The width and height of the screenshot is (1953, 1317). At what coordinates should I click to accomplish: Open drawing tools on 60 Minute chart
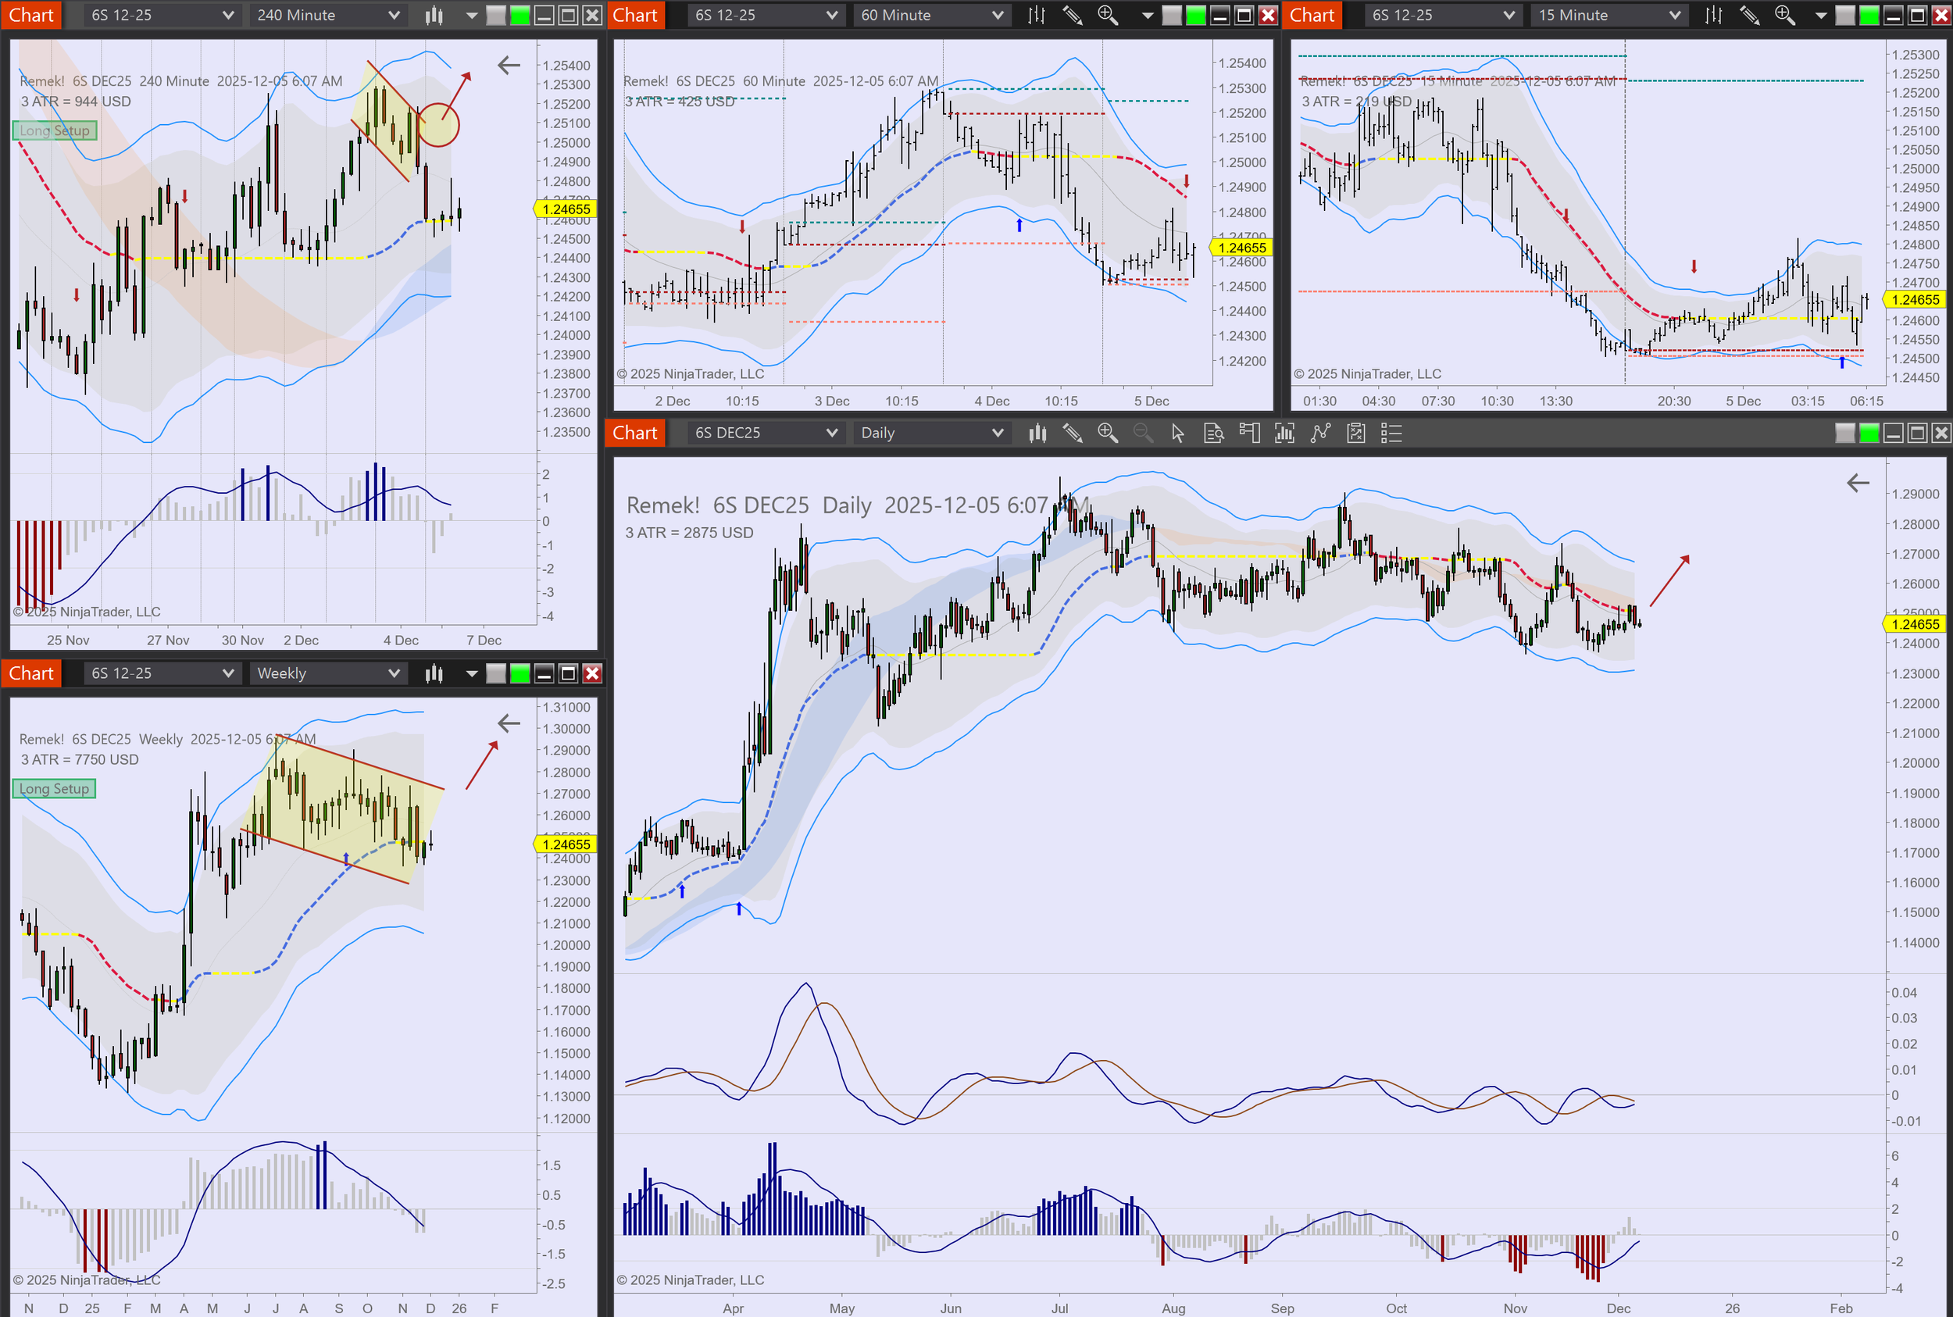tap(1072, 15)
